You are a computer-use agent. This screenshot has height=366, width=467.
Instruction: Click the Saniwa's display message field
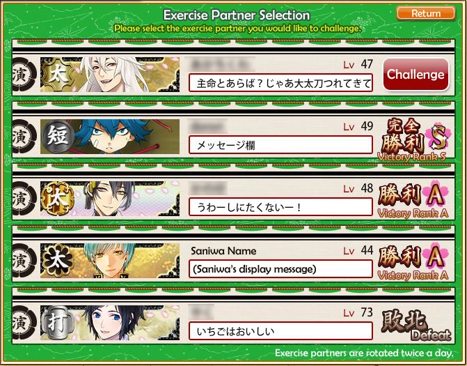(280, 269)
